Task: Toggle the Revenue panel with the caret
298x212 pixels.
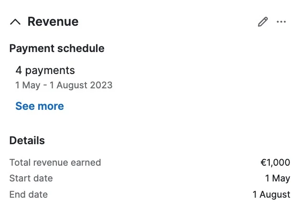Action: pyautogui.click(x=15, y=22)
